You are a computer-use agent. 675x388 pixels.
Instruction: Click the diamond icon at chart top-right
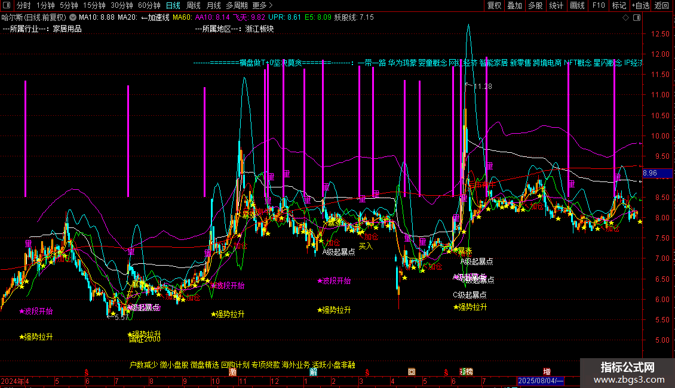626,18
